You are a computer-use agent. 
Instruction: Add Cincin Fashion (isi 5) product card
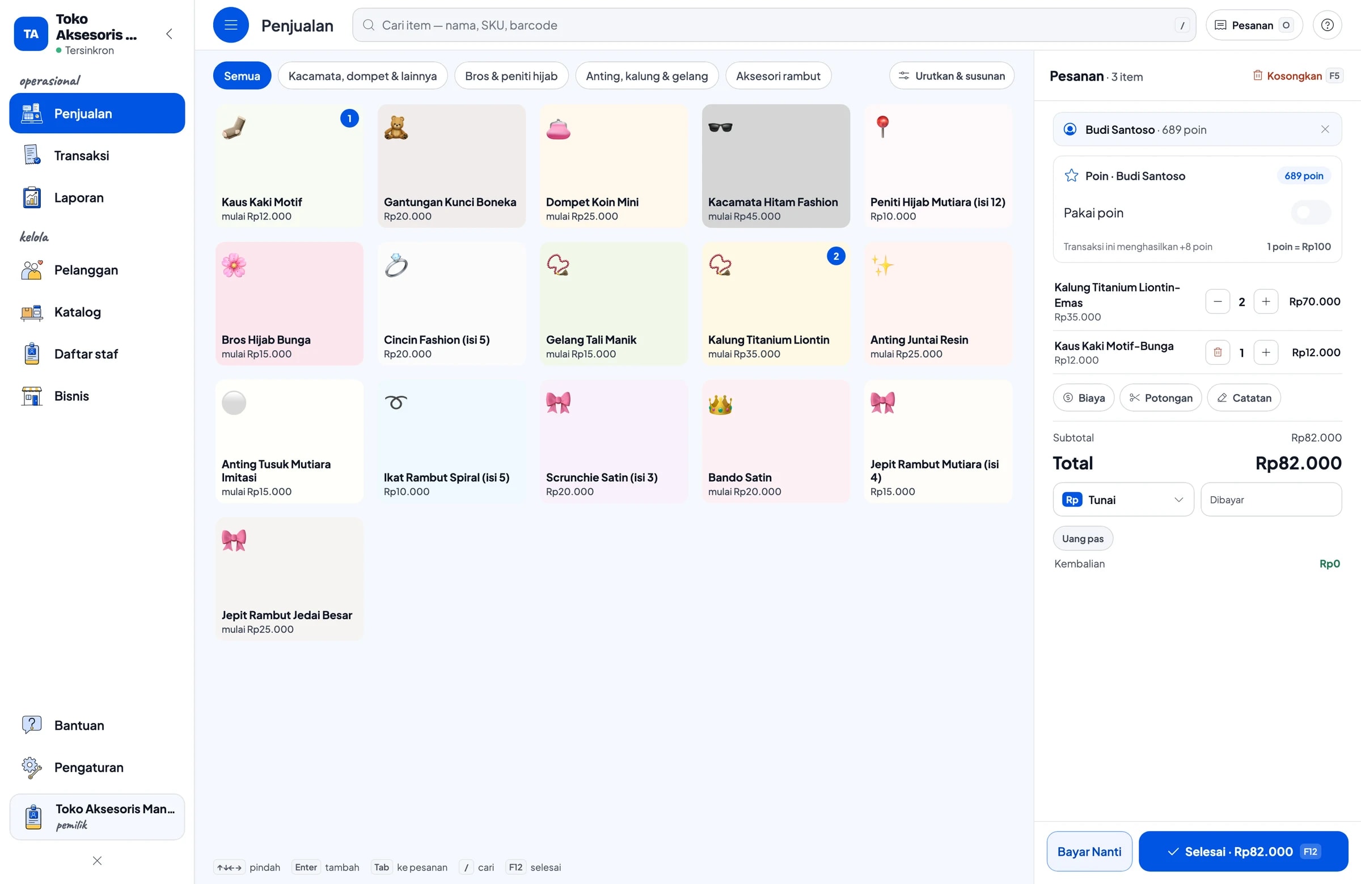pos(451,303)
